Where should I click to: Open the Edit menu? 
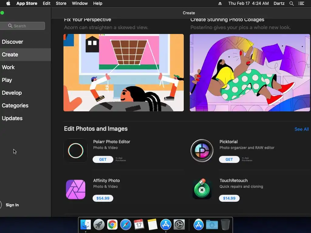coord(46,3)
